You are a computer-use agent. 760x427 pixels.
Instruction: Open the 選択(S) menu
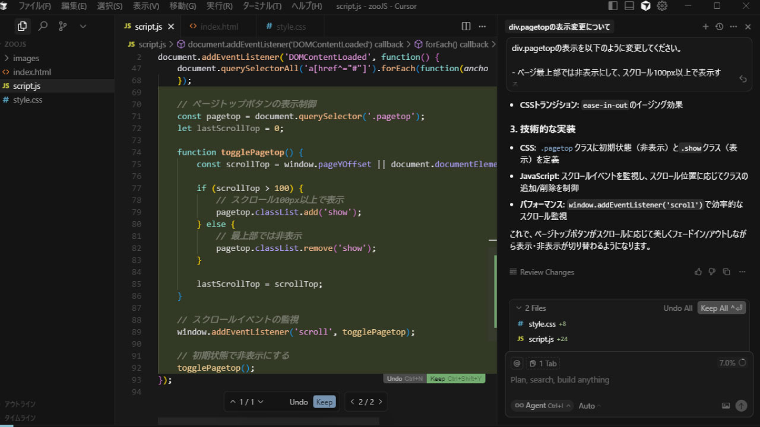pos(109,6)
